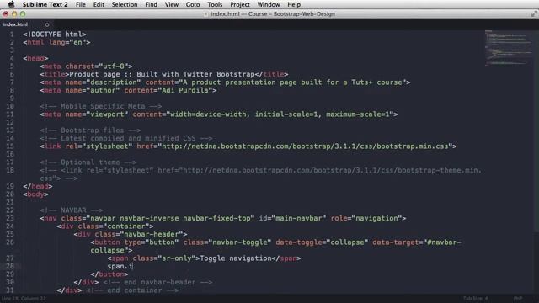Image resolution: width=539 pixels, height=303 pixels.
Task: Click line number 28 in the gutter
Action: click(x=10, y=266)
